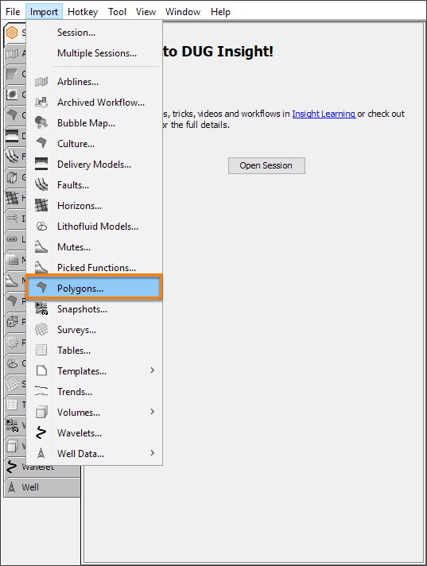The height and width of the screenshot is (566, 427).
Task: Click the Trends menu icon
Action: pyautogui.click(x=41, y=391)
